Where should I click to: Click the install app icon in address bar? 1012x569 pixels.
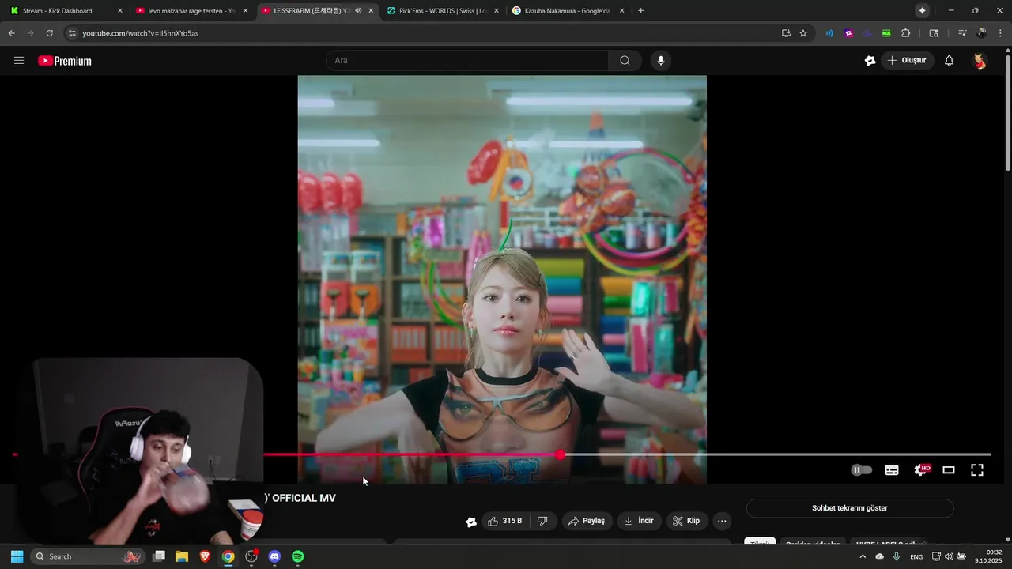point(786,33)
